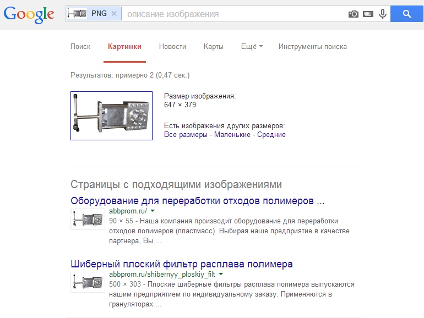
Task: Open the on-screen keyboard icon
Action: [x=368, y=14]
